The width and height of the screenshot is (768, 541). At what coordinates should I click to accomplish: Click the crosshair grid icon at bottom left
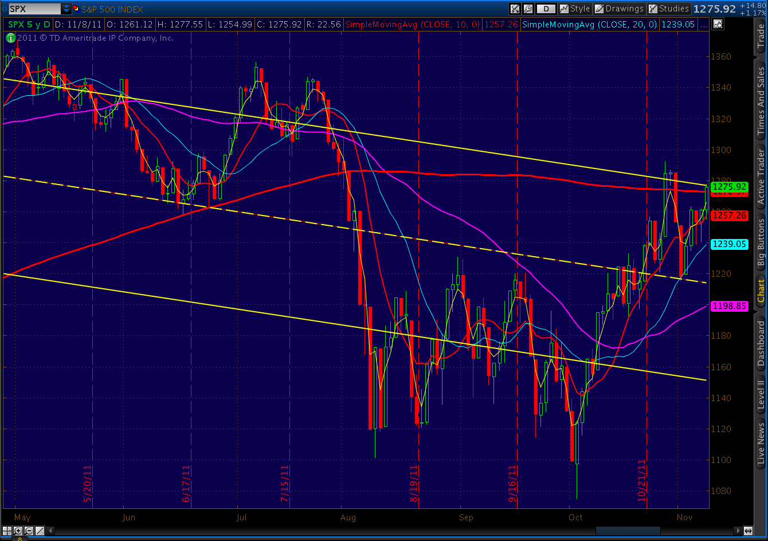tap(7, 531)
